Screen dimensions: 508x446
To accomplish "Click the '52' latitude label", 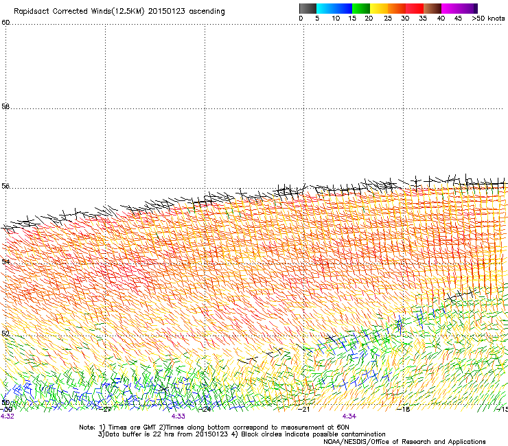I will coord(5,333).
